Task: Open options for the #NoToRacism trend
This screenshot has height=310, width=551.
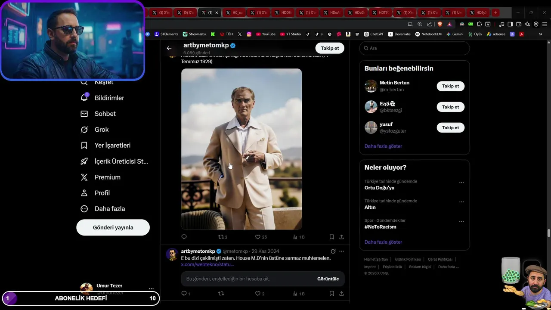Action: point(461,221)
